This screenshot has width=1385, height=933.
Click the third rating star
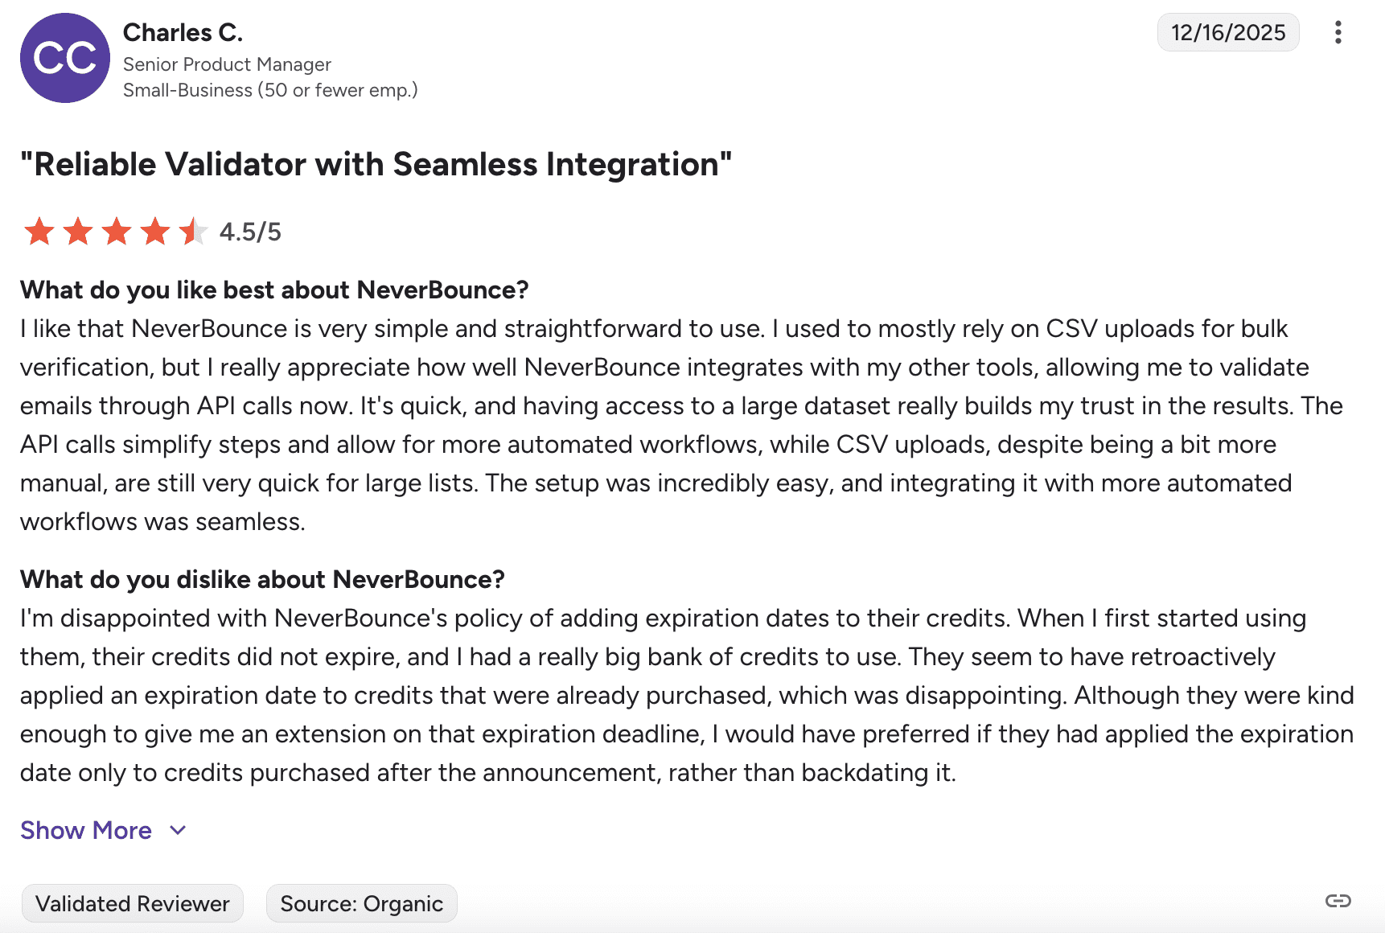[117, 232]
